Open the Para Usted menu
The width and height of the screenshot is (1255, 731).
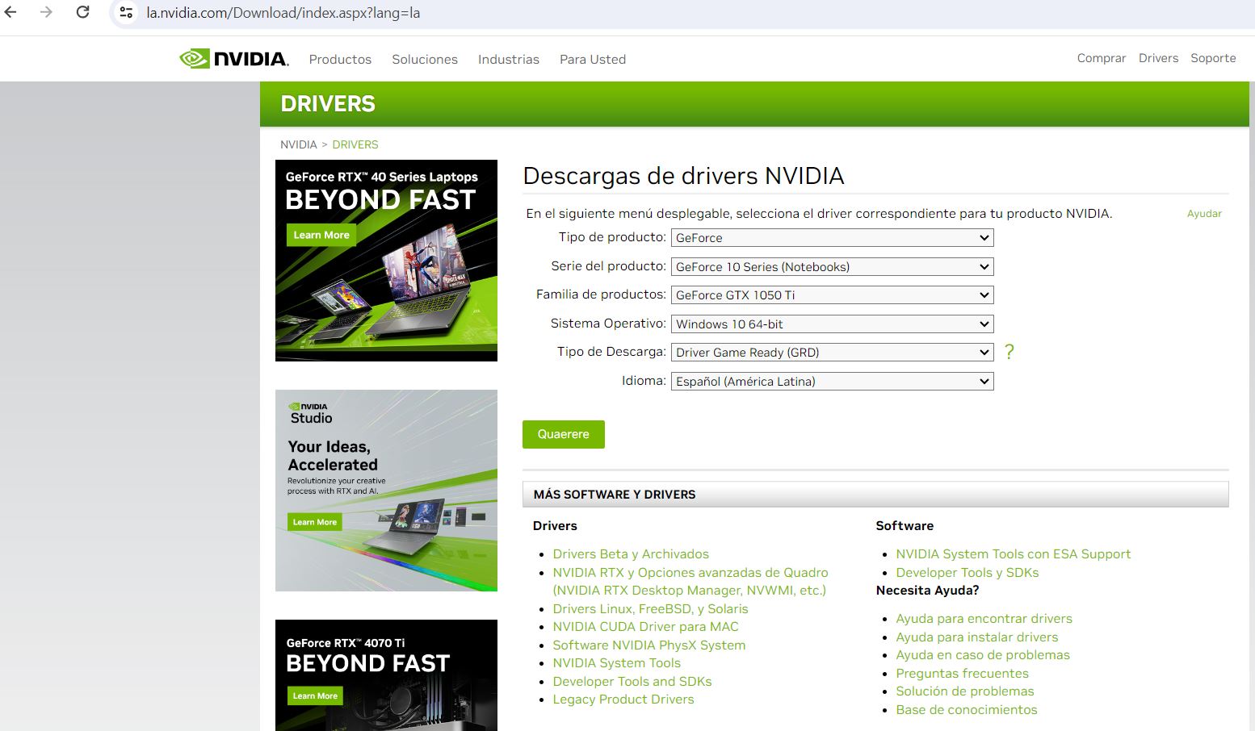pos(593,59)
